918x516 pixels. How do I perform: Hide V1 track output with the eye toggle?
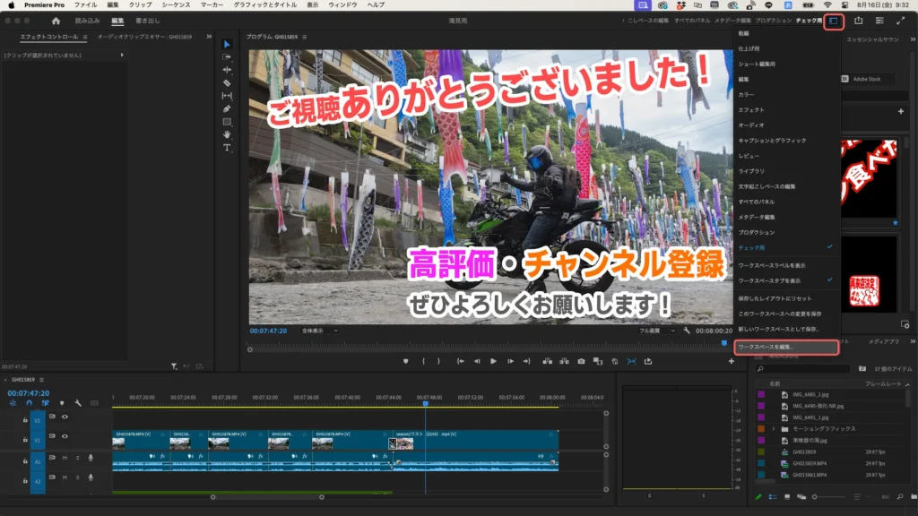65,435
